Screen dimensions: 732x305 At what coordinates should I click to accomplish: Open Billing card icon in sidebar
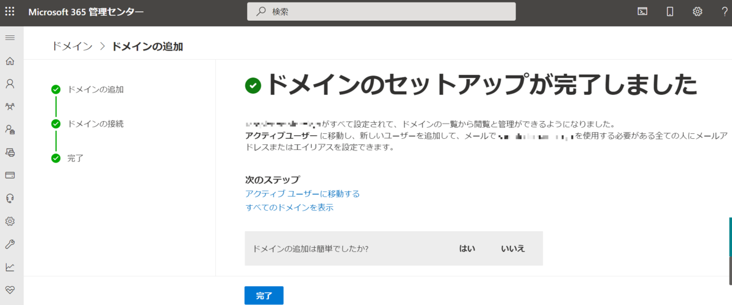(x=10, y=175)
